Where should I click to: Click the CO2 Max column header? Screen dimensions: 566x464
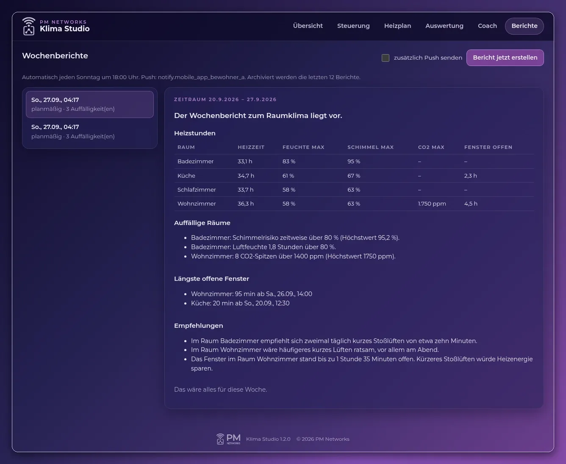pyautogui.click(x=431, y=147)
